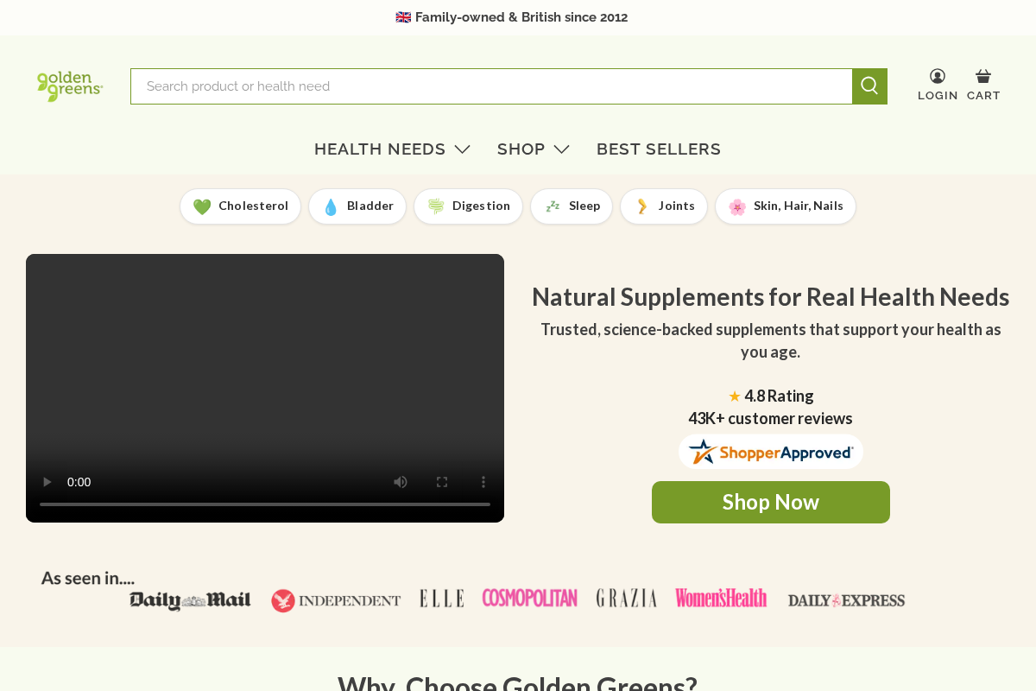Click the video timeline scrubber
Viewport: 1036px width, 691px height.
[265, 504]
